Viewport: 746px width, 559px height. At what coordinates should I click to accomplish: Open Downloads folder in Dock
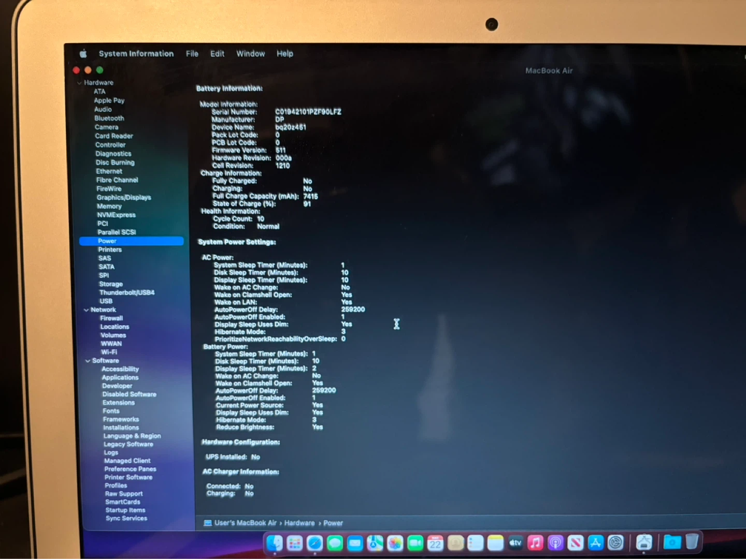[x=672, y=542]
